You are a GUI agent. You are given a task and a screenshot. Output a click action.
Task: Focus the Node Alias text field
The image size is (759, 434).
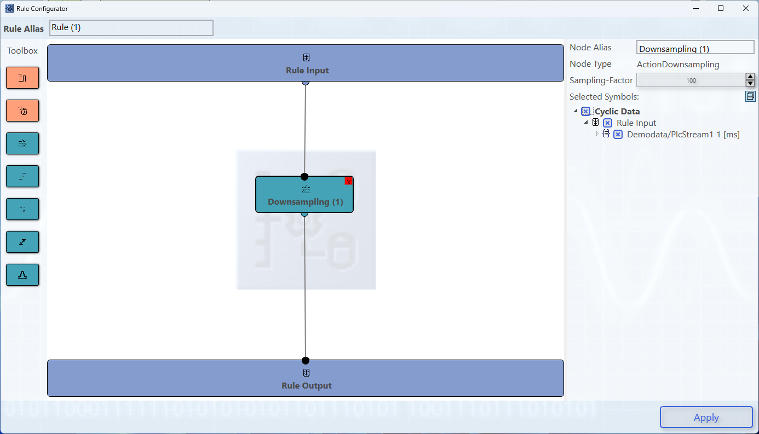click(695, 48)
